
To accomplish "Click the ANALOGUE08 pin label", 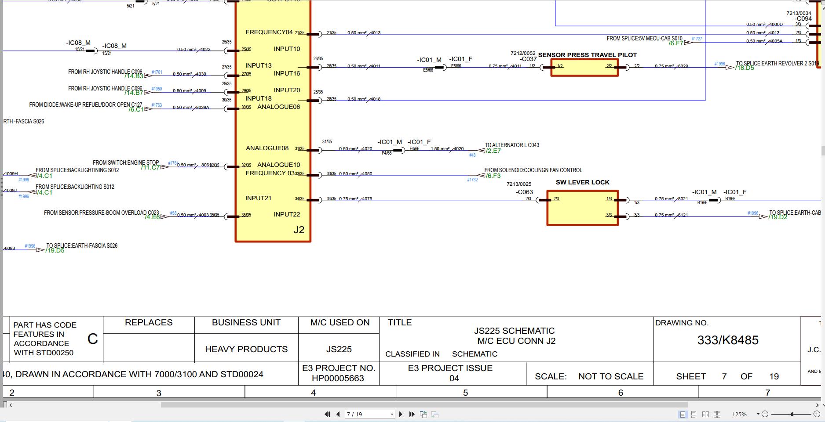I will pyautogui.click(x=267, y=148).
